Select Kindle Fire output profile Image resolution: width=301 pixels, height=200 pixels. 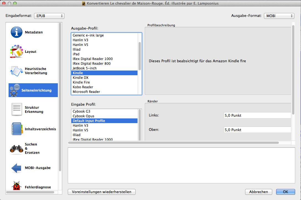coord(104,82)
